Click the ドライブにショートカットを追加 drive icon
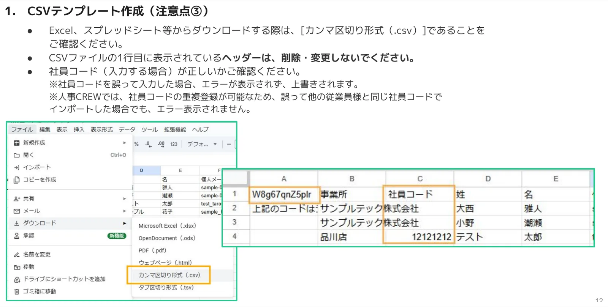This screenshot has height=307, width=608. point(17,279)
